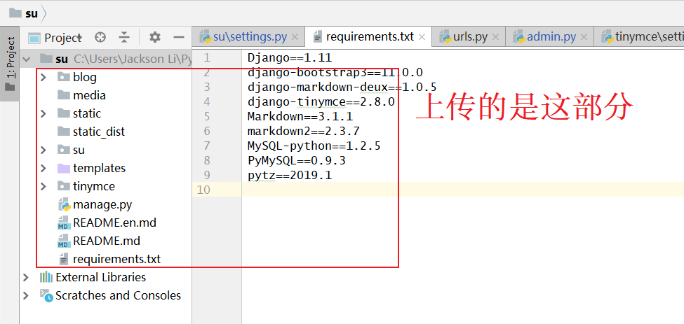Viewport: 684px width, 324px height.
Task: Select README.md file
Action: pos(107,241)
